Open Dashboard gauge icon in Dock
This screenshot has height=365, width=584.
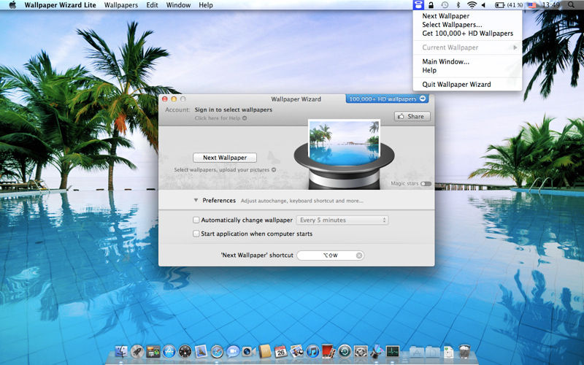pos(185,351)
